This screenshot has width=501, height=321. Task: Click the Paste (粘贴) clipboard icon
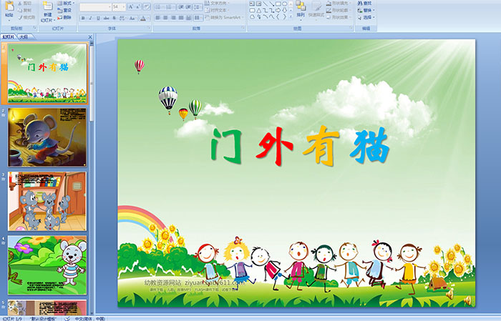pos(9,7)
